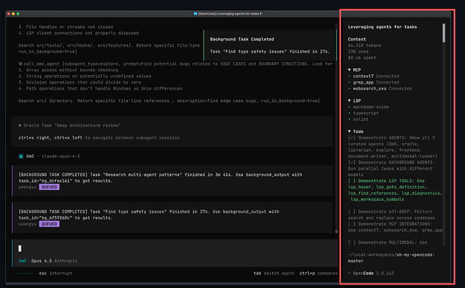Click the status dot next to eslint
465x288 pixels.
(x=349, y=119)
